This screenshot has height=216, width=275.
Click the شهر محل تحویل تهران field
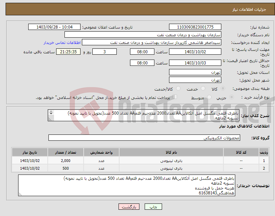pyautogui.click(x=195, y=80)
